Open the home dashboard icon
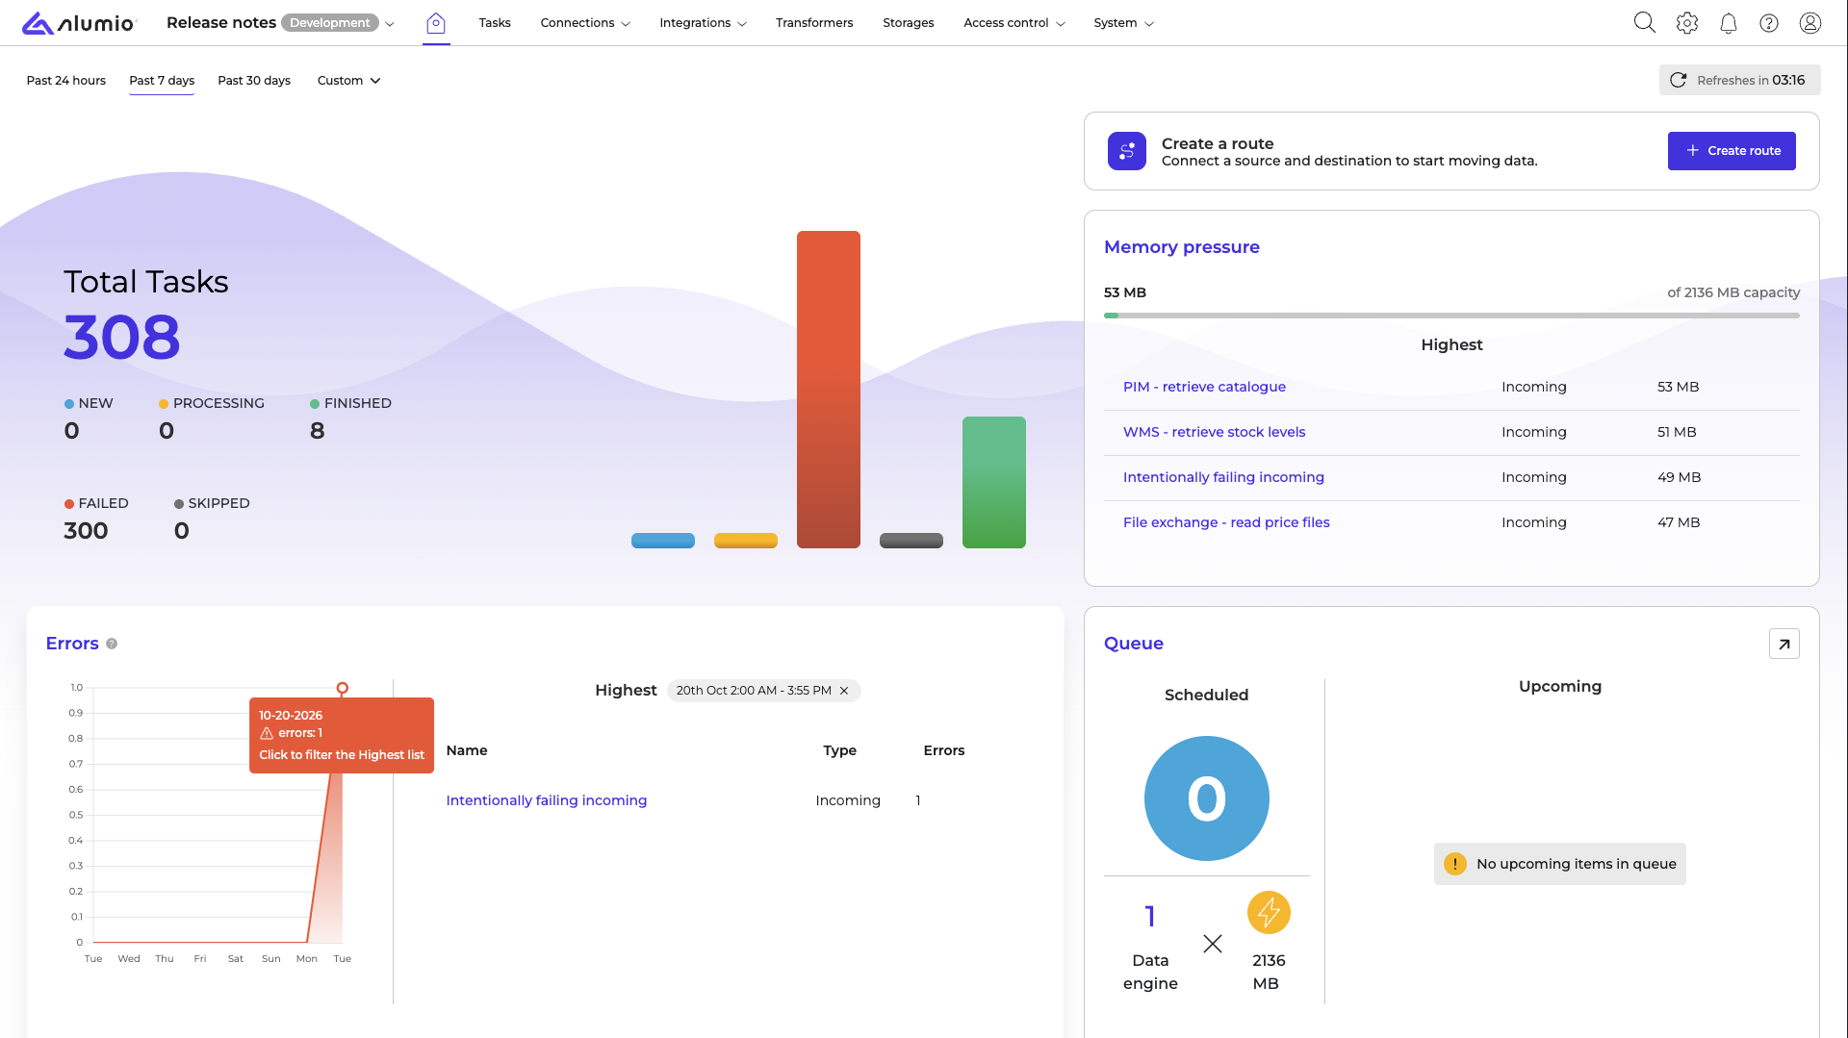The height and width of the screenshot is (1038, 1848). tap(436, 23)
